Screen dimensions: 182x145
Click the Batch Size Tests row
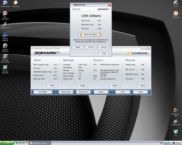point(45,79)
